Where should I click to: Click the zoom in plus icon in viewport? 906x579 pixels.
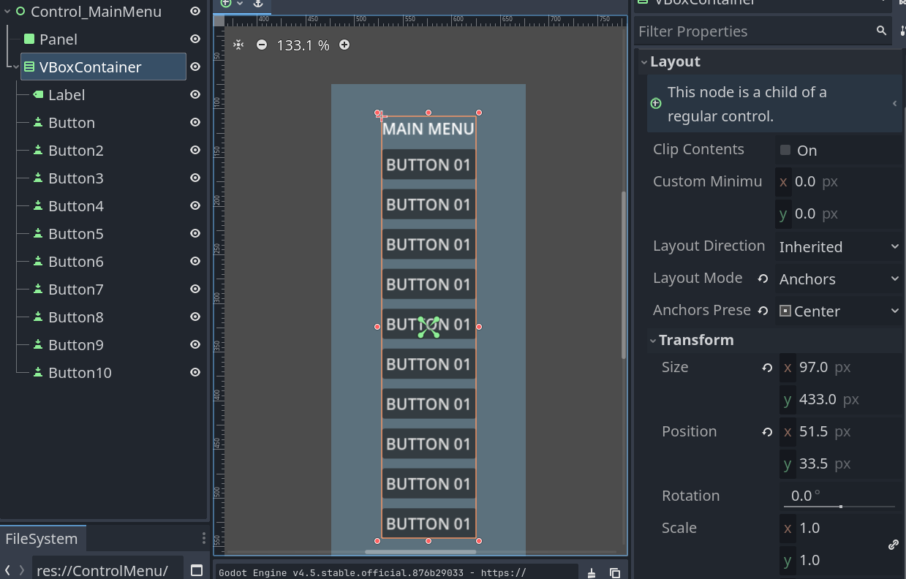(344, 45)
